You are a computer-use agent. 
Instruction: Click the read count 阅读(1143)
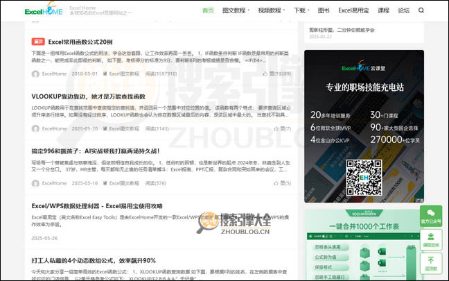(x=157, y=128)
